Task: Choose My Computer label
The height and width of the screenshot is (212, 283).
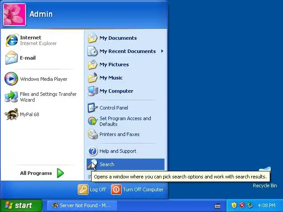Action: (116, 91)
